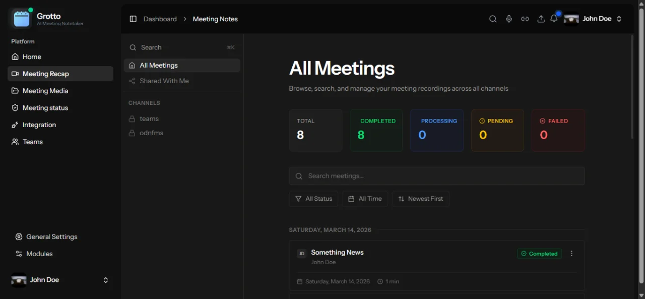The image size is (645, 299).
Task: Click the upload icon in header
Action: tap(541, 19)
